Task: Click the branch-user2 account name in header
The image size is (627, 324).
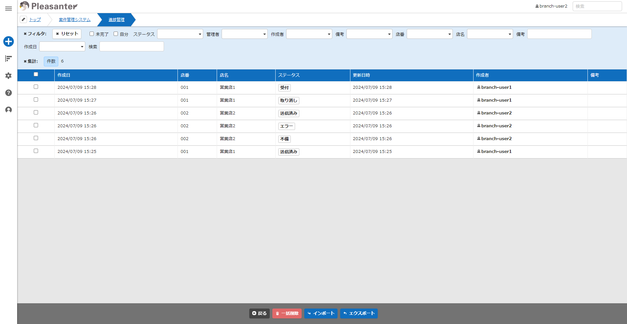Action: pyautogui.click(x=551, y=6)
